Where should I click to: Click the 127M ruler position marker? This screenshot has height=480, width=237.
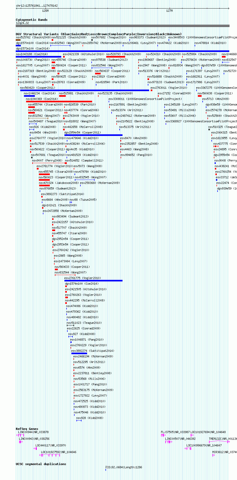(x=169, y=11)
